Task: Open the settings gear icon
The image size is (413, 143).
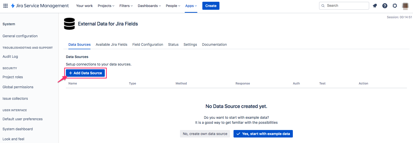Action: [x=395, y=6]
